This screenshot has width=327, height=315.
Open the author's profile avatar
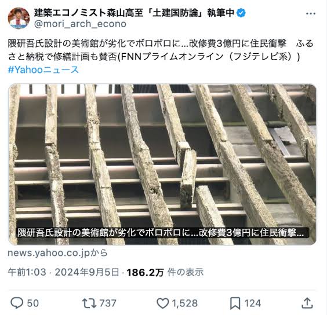click(x=19, y=19)
